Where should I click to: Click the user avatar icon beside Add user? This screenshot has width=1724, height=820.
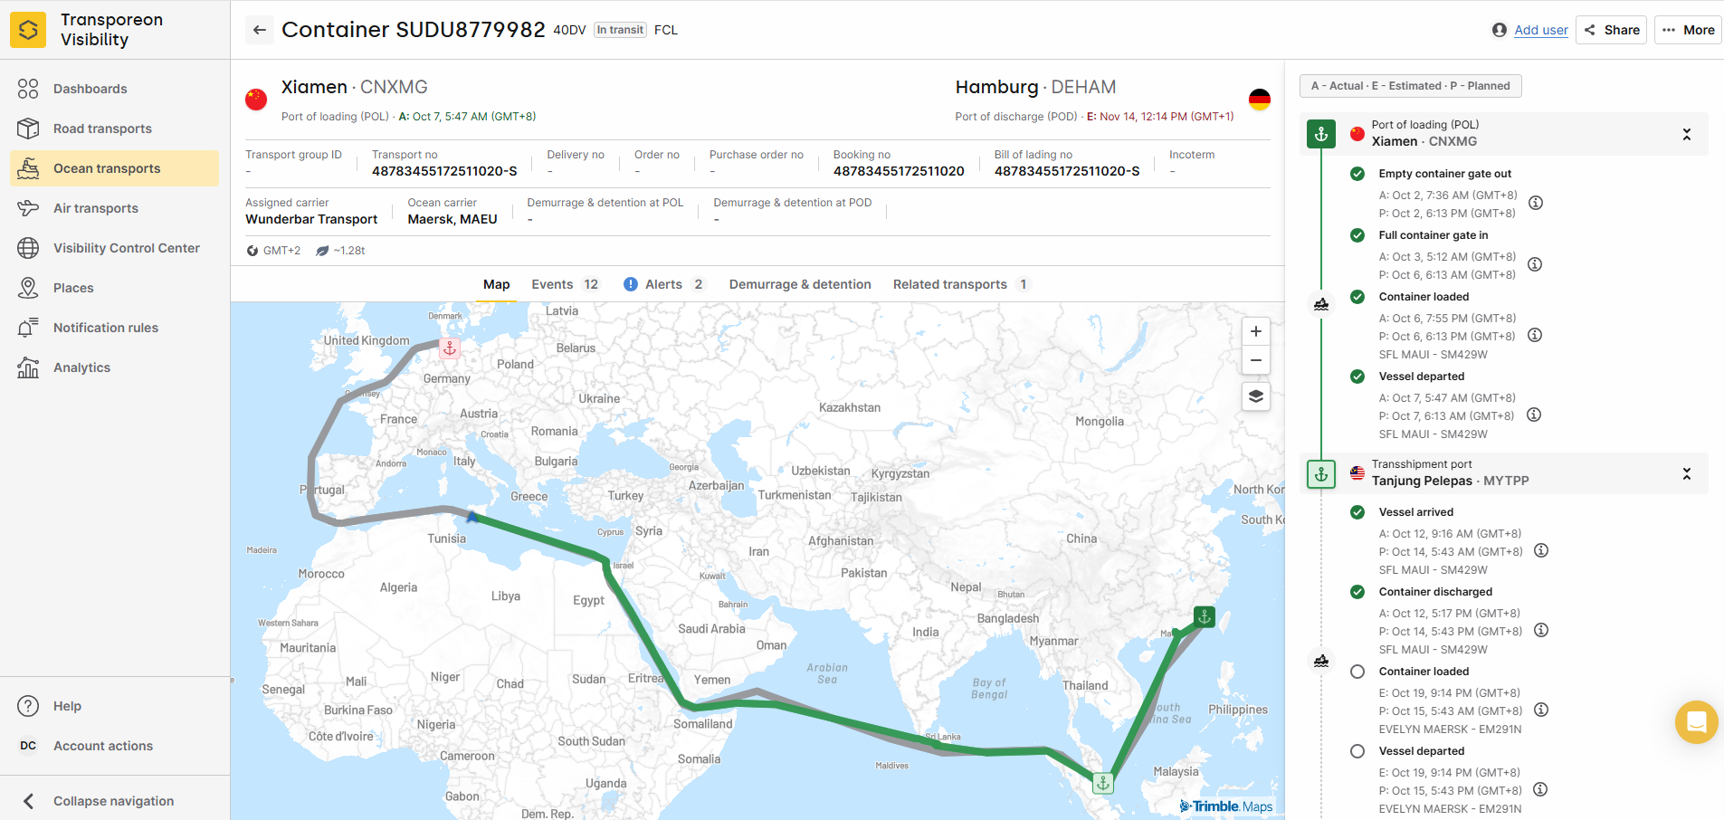(1500, 30)
